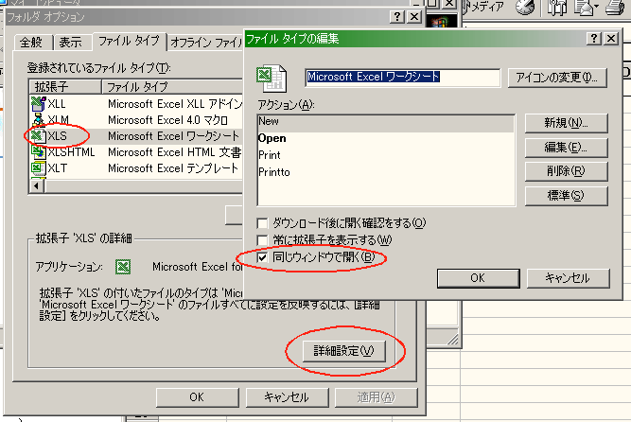Select Microsoft Excel 4.0 マクロ row text
Image resolution: width=631 pixels, height=422 pixels.
coord(167,120)
